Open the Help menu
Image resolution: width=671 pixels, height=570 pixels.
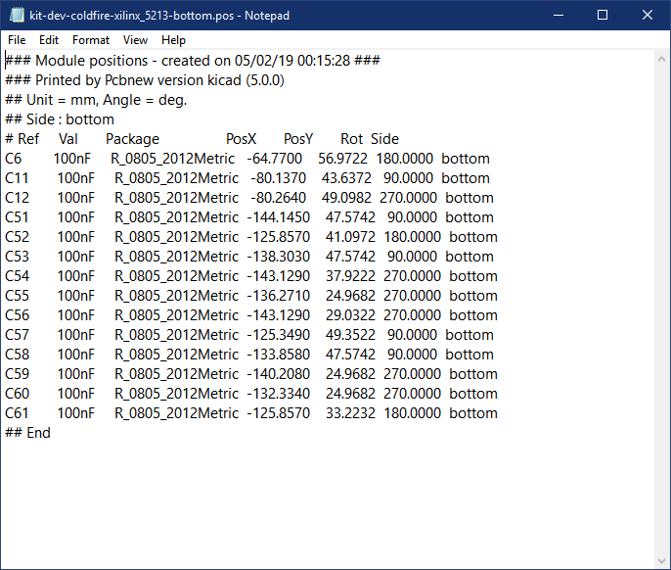pyautogui.click(x=173, y=40)
